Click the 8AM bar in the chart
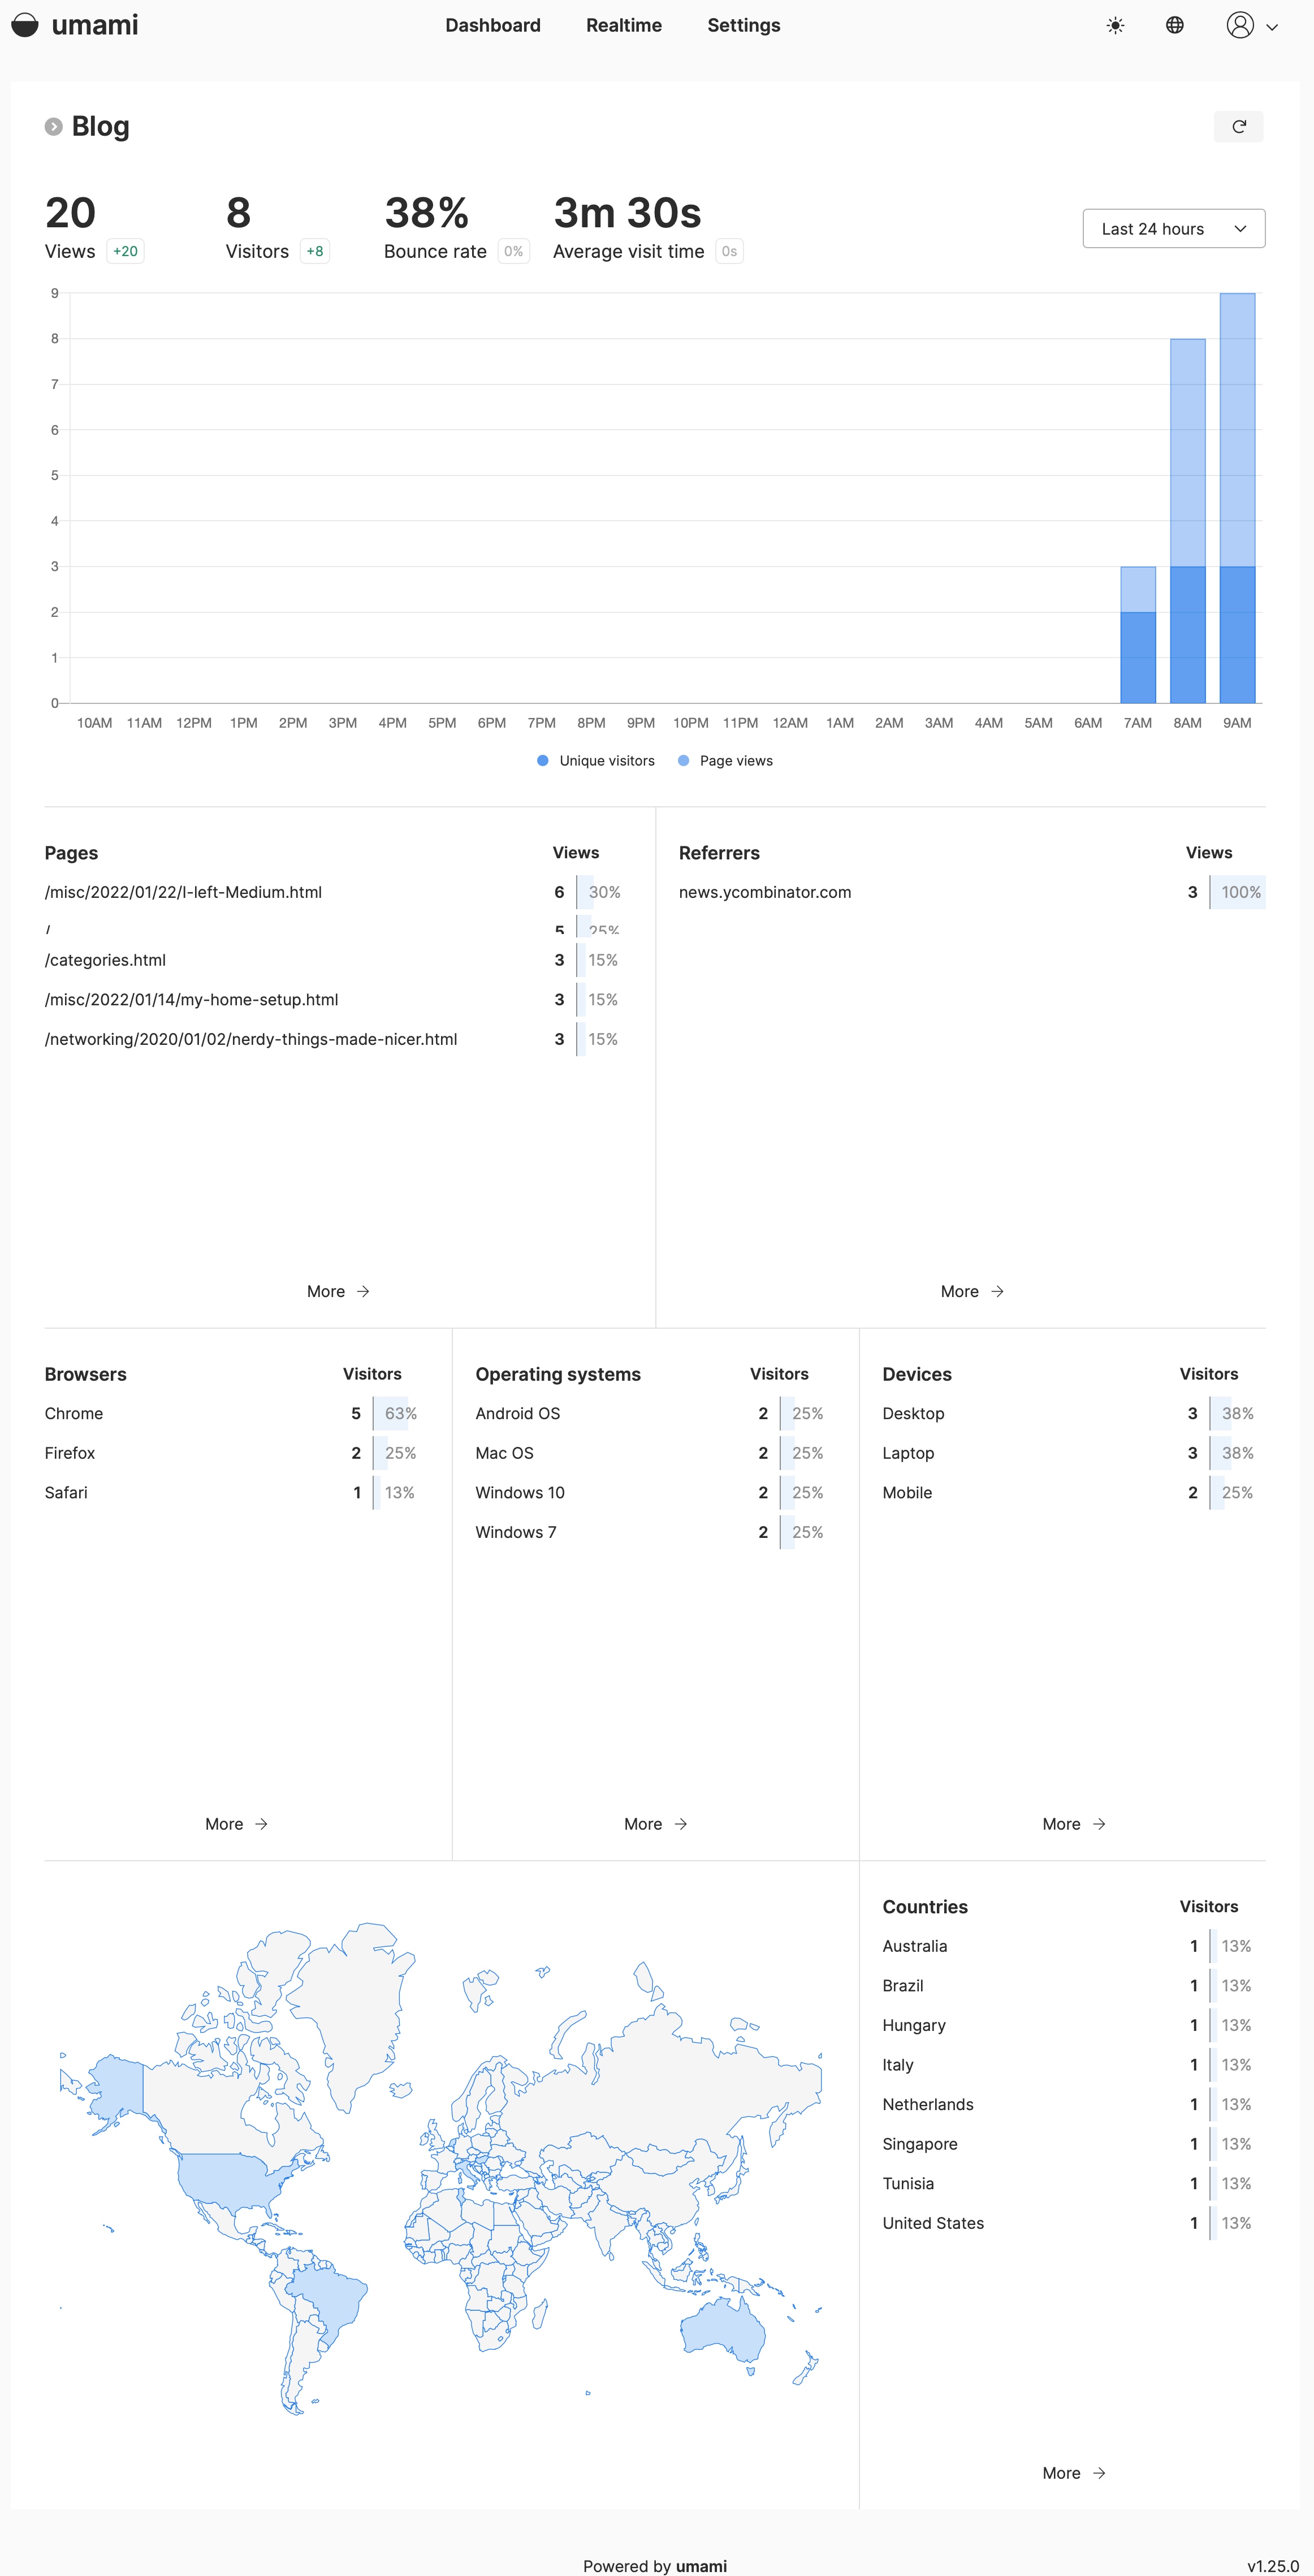 1188,521
